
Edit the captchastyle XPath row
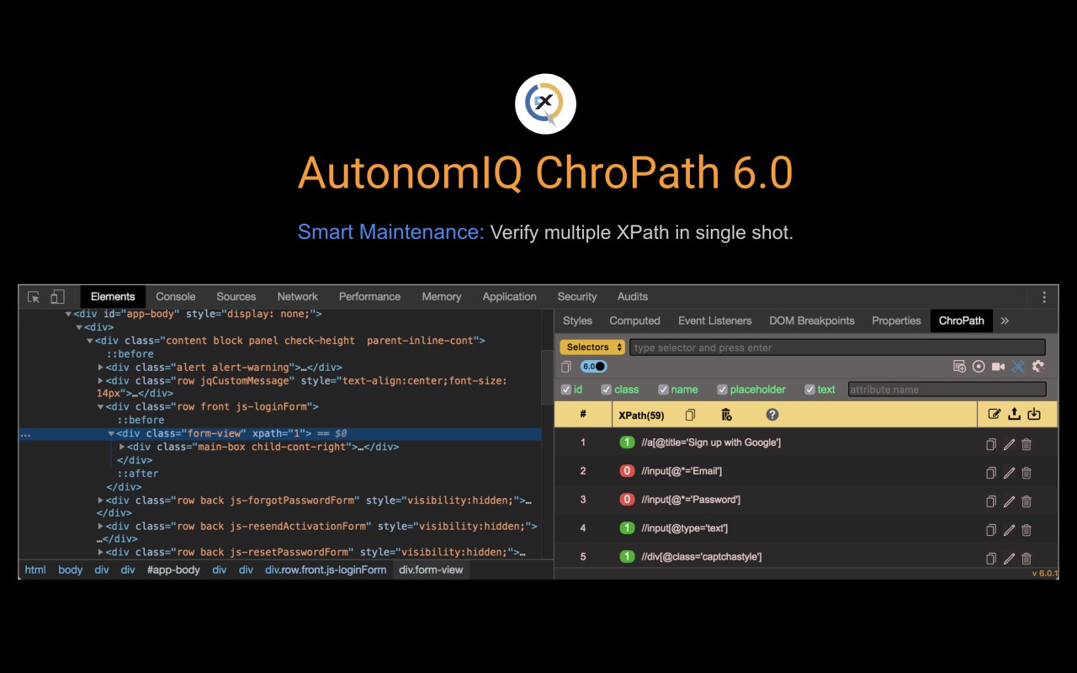(x=1010, y=559)
